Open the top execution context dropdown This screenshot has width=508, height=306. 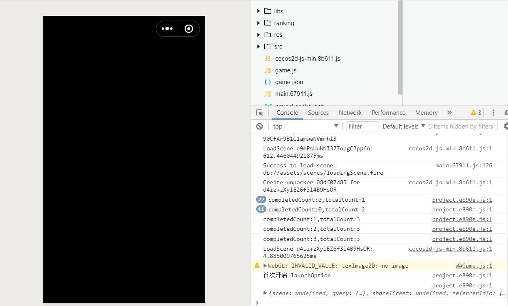click(305, 127)
